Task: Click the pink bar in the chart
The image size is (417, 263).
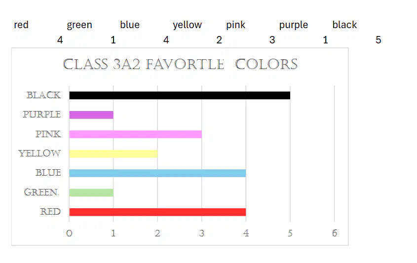Action: pos(135,134)
